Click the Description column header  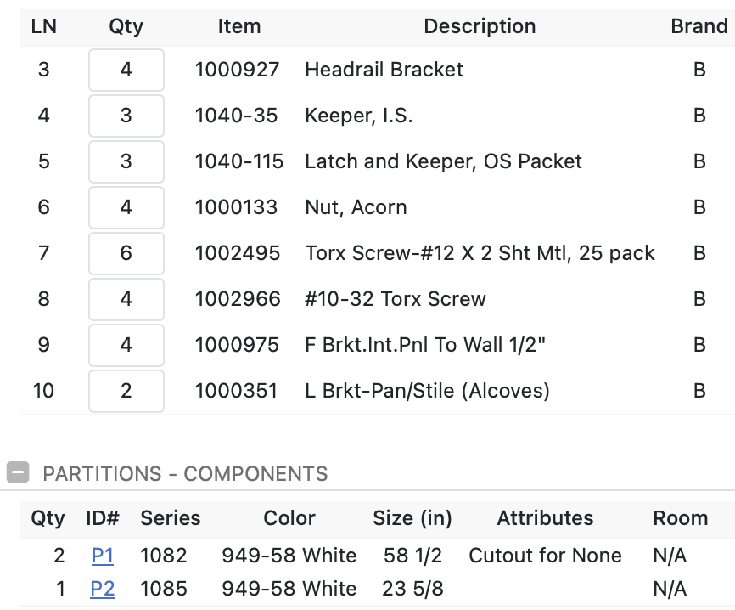click(480, 26)
